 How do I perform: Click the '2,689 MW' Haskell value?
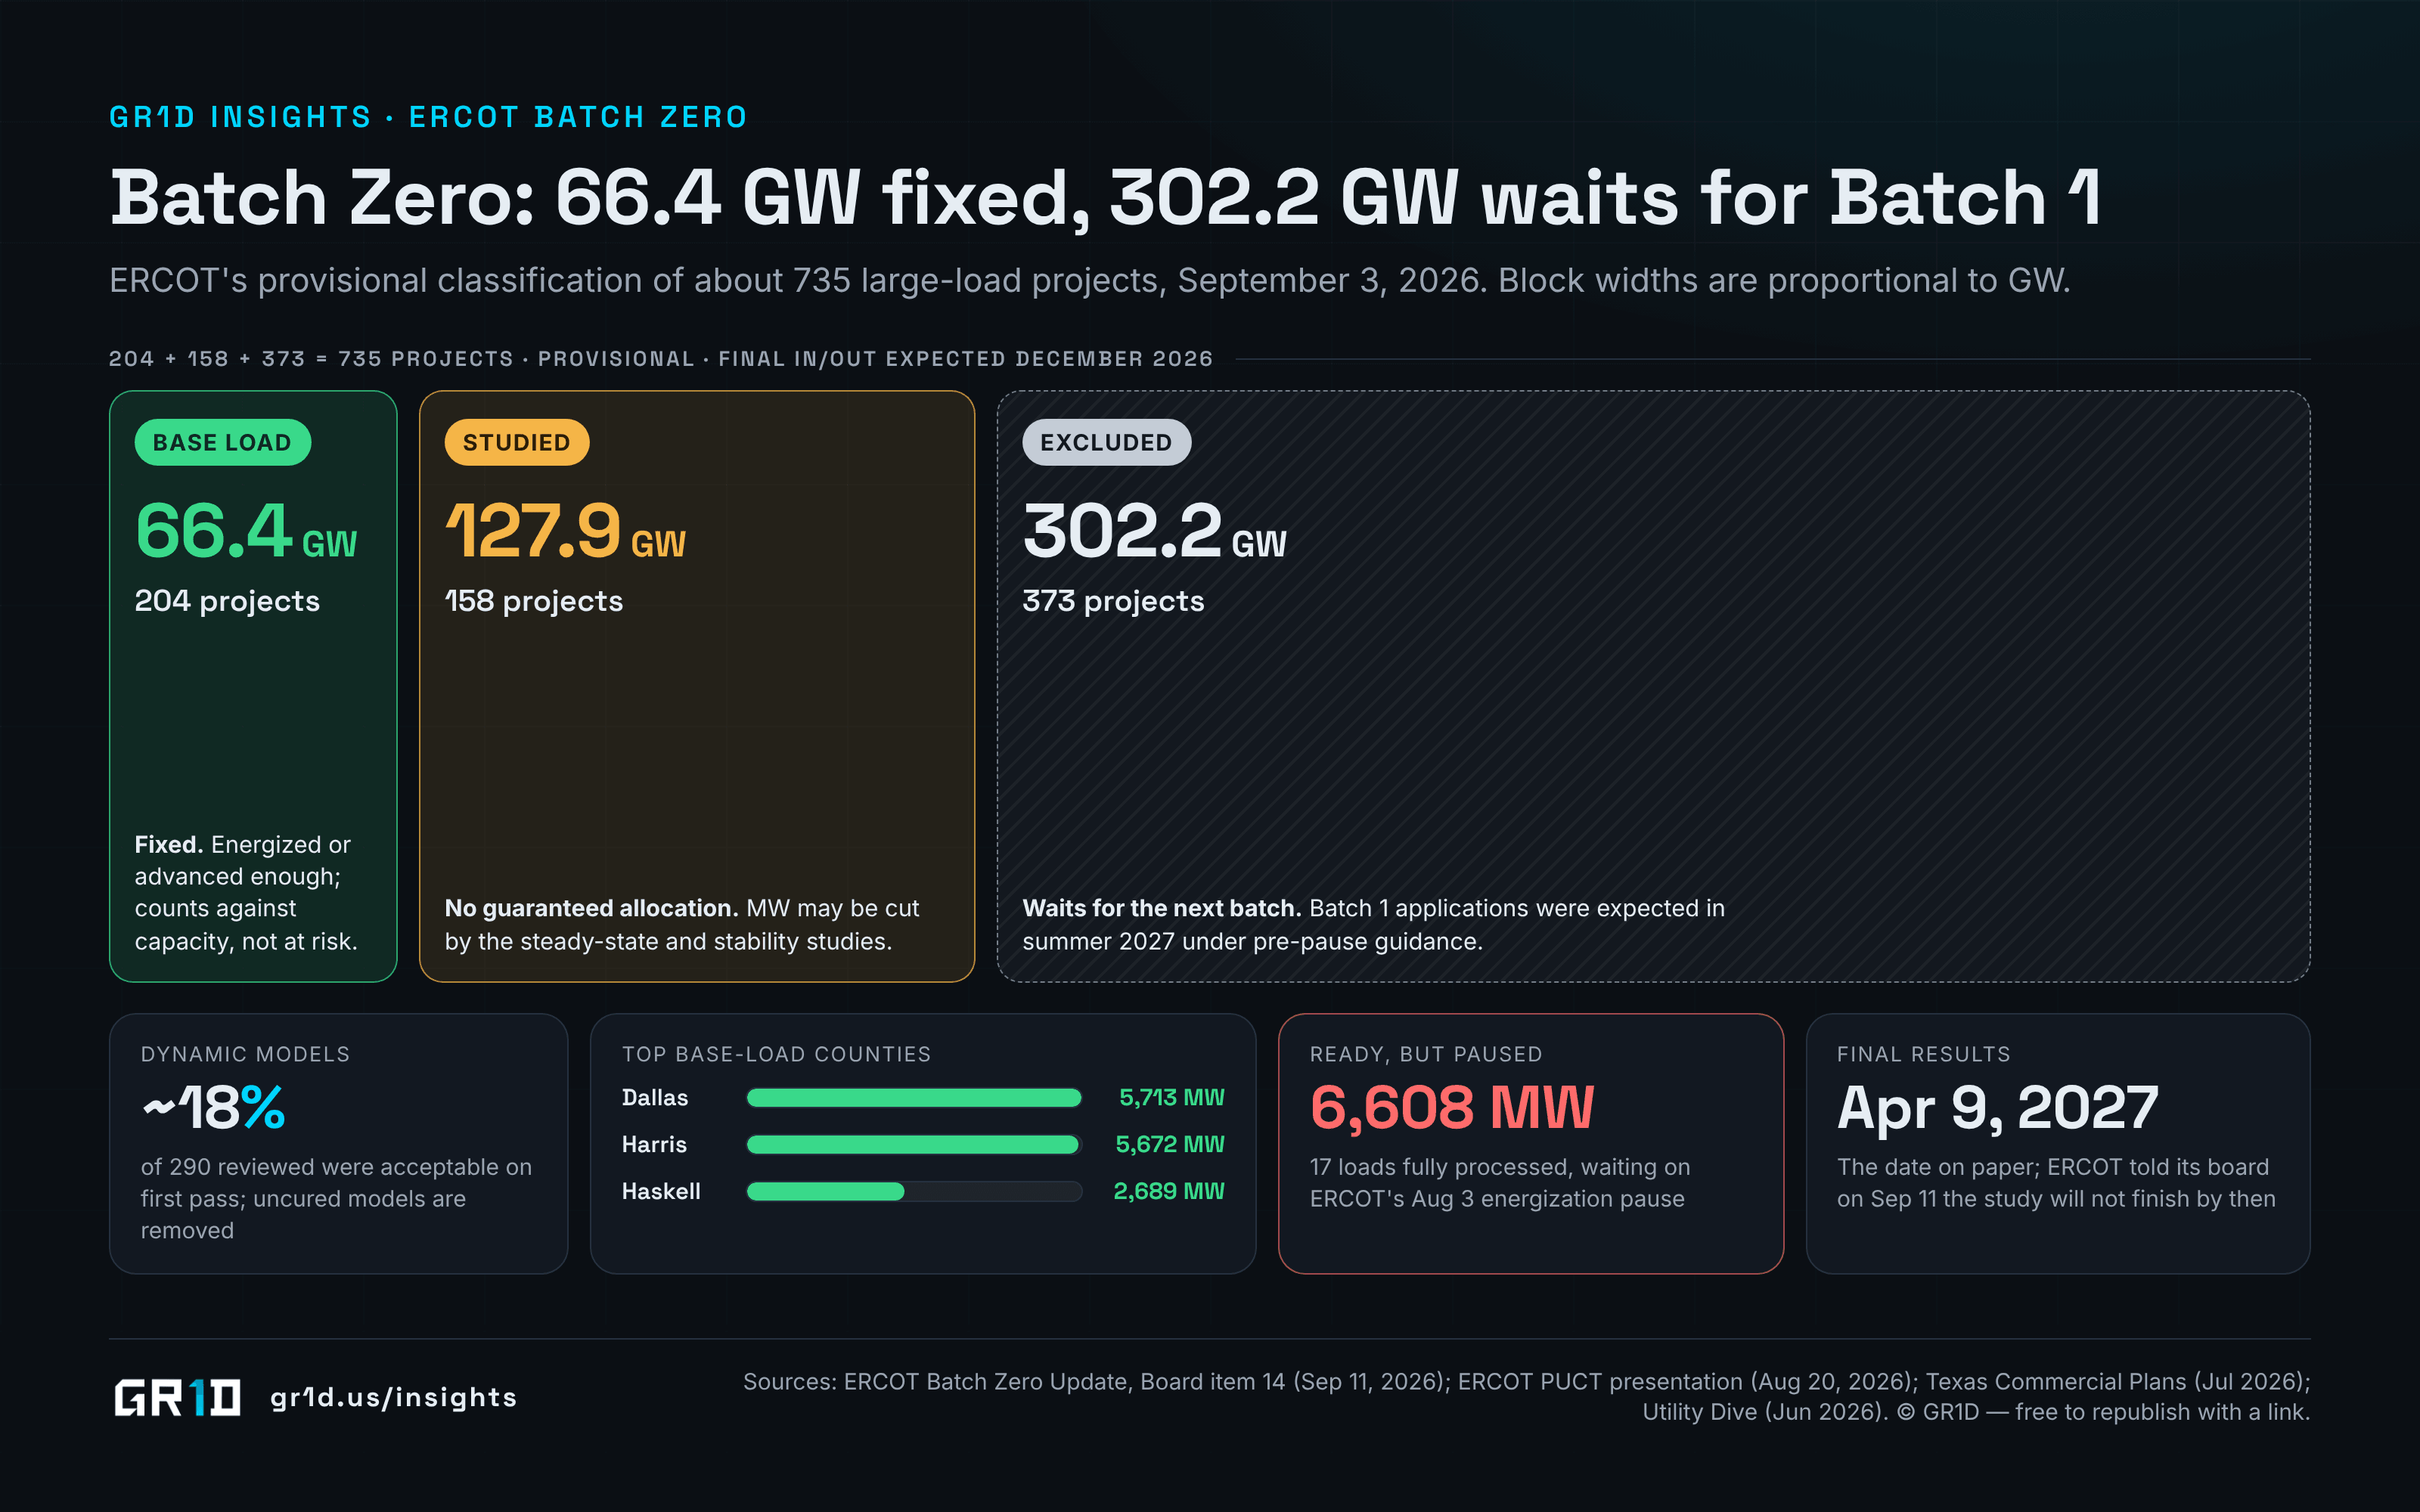(x=1168, y=1191)
